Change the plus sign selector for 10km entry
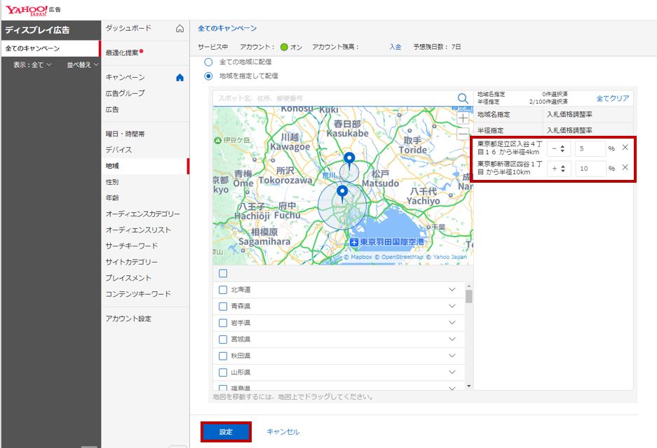657x448 pixels. [559, 169]
